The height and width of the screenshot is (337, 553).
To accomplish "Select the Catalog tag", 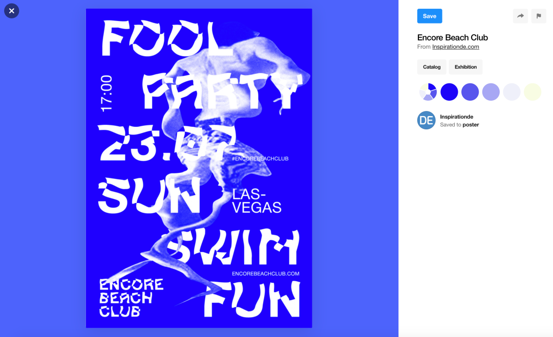I will (x=432, y=67).
